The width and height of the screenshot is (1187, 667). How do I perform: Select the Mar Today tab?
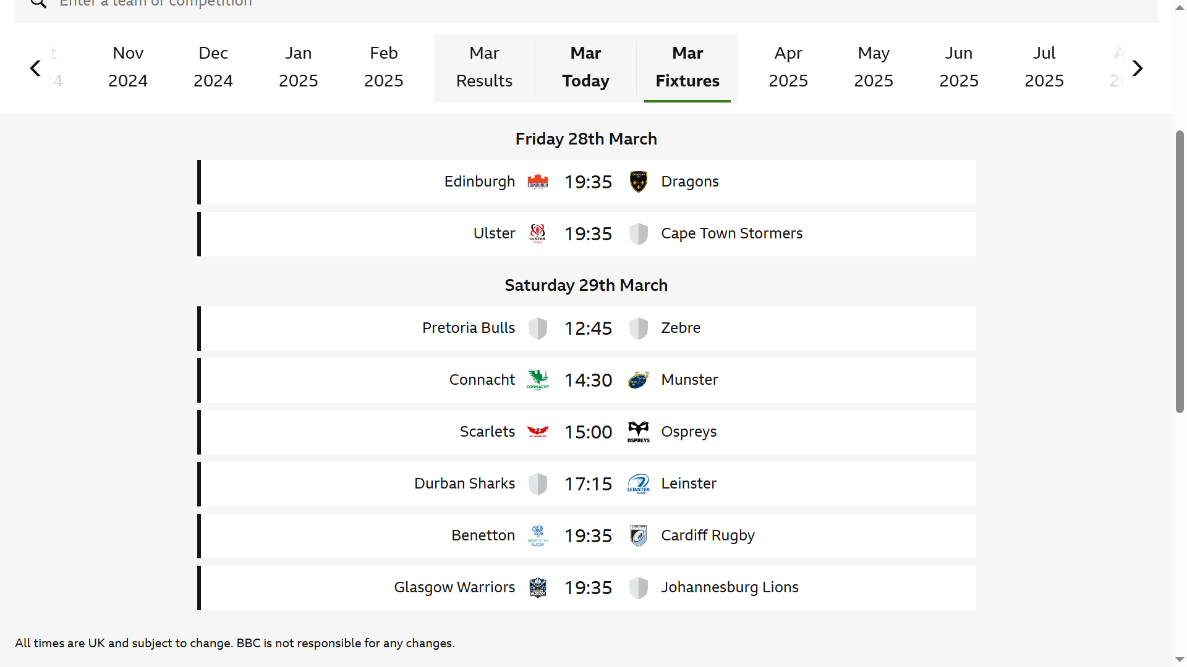point(585,68)
